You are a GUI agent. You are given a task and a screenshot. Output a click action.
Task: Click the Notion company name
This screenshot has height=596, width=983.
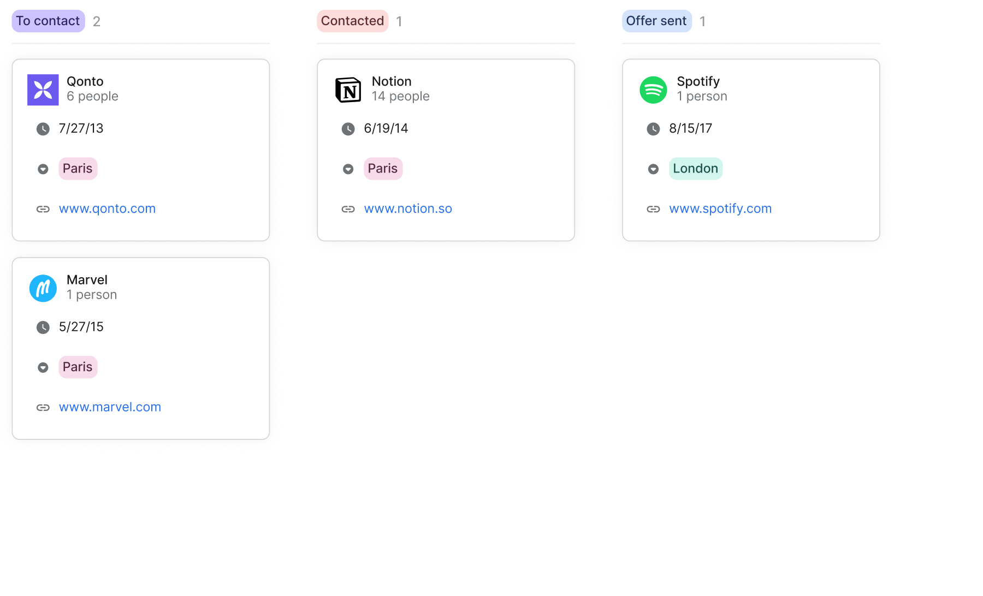tap(392, 81)
